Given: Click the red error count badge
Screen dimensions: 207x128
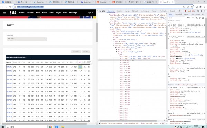Looking at the screenshot, I should 186,11.
